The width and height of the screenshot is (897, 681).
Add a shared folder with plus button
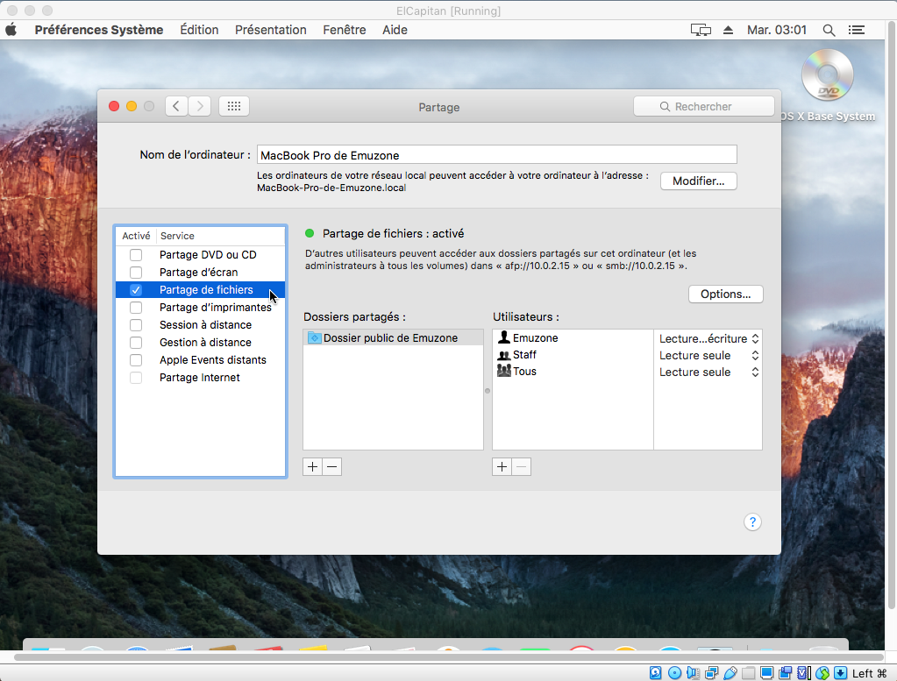312,466
